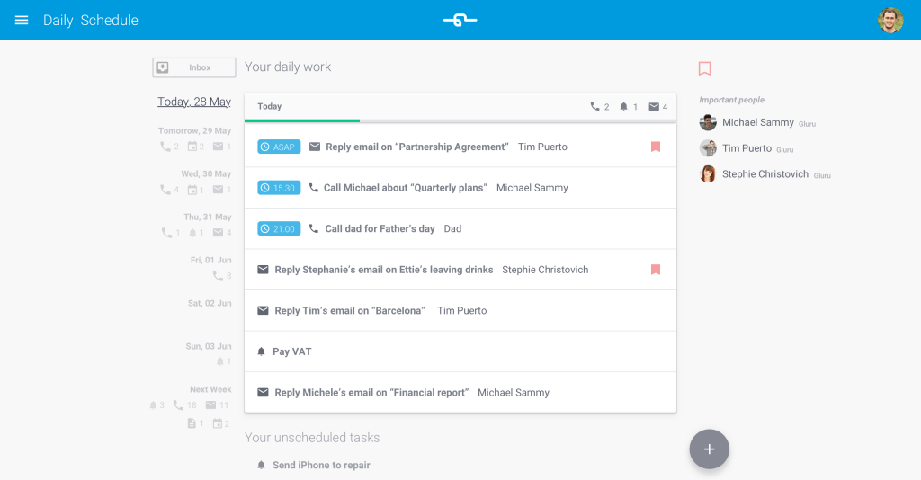The image size is (921, 480).
Task: Open Call Michael about "Quarterly plans"
Action: [x=406, y=188]
